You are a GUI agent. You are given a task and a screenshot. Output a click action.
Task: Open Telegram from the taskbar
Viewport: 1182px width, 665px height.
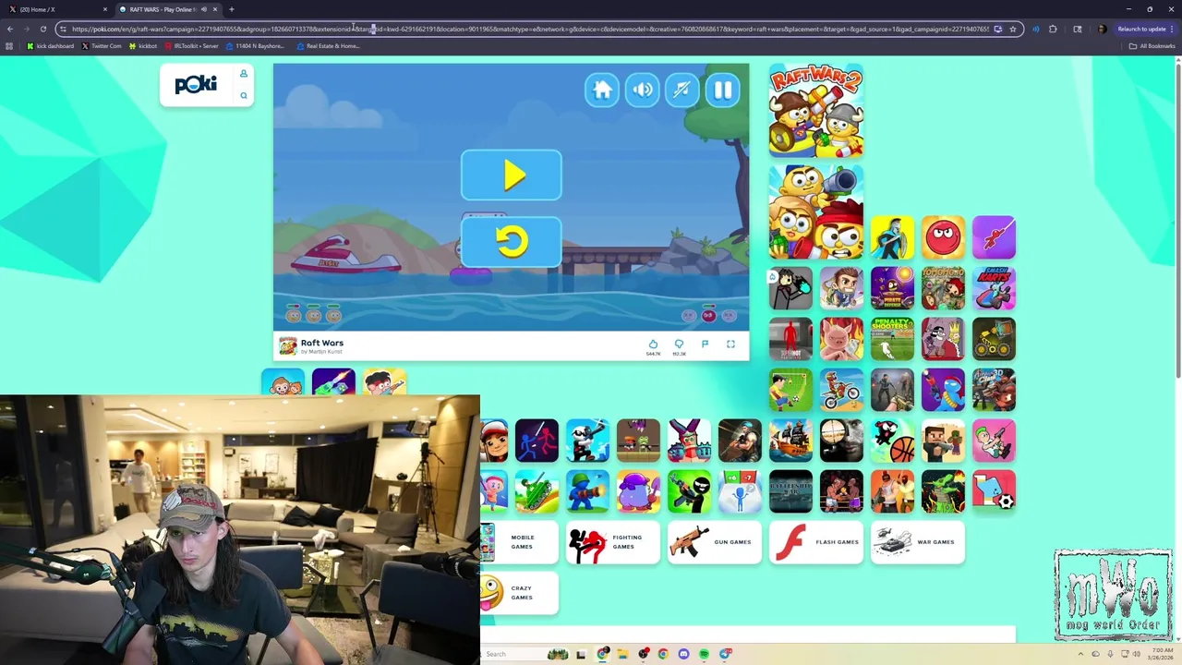tap(725, 654)
